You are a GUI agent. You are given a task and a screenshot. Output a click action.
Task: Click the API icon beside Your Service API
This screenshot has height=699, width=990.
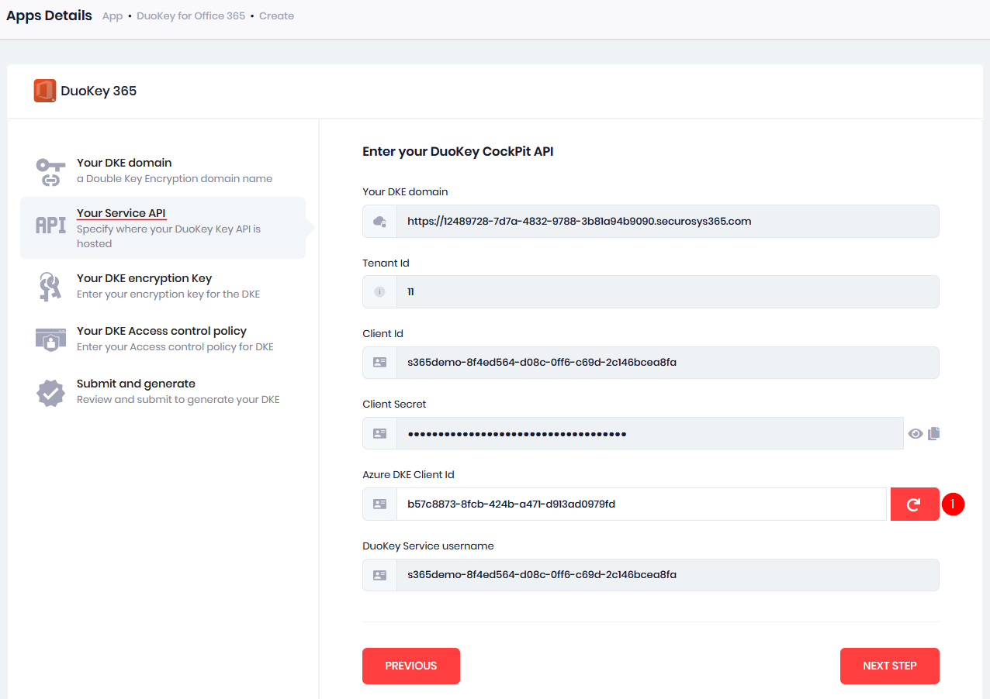tap(50, 225)
